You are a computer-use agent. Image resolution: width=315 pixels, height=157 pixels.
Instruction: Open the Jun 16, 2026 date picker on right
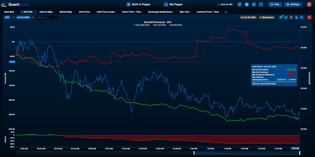pyautogui.click(x=248, y=17)
